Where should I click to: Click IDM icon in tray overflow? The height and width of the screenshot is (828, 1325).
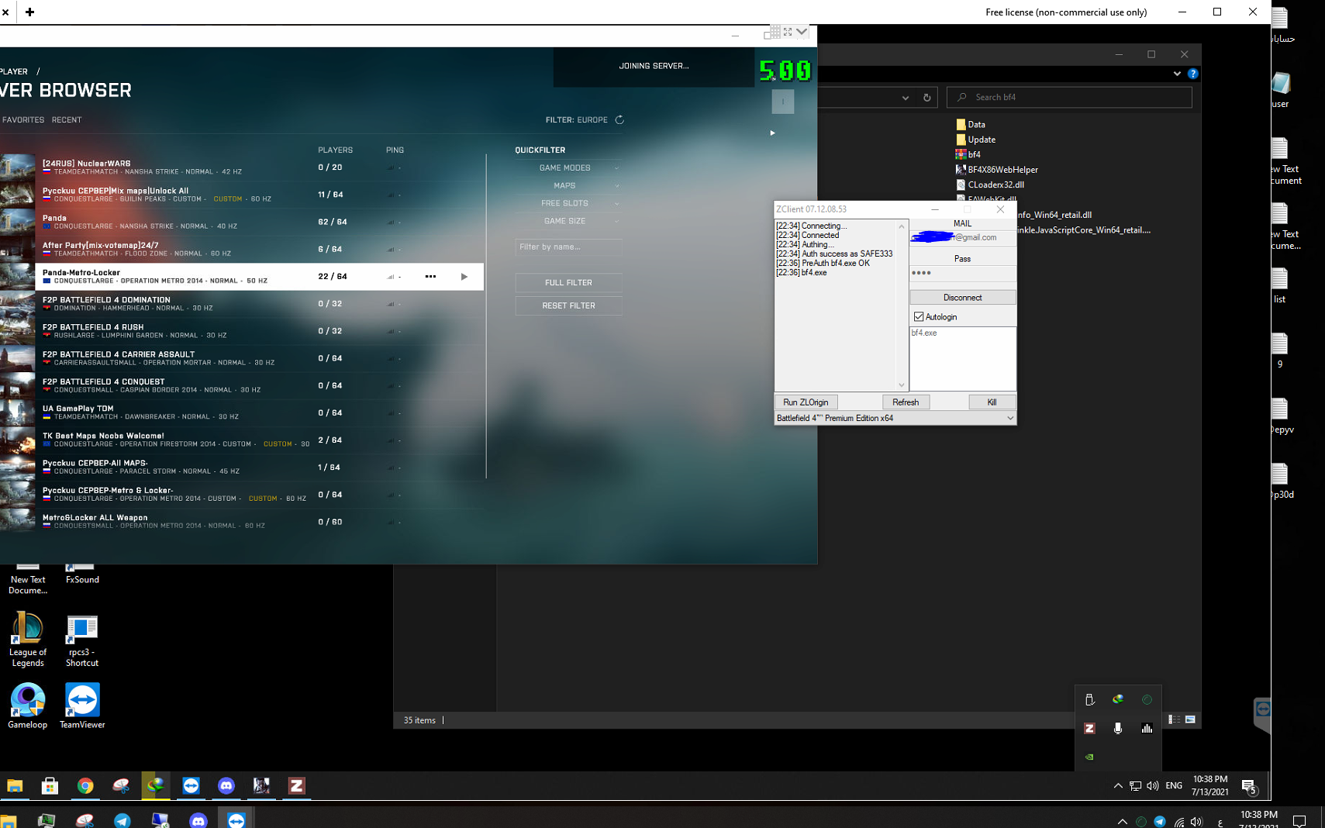pyautogui.click(x=1118, y=699)
